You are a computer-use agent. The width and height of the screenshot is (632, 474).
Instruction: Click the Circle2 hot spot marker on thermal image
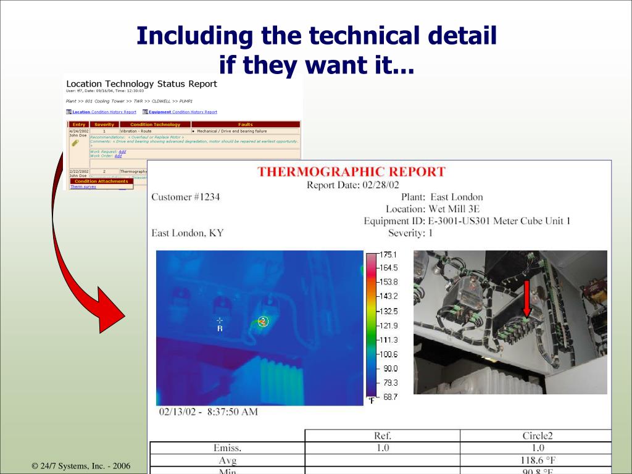[263, 321]
